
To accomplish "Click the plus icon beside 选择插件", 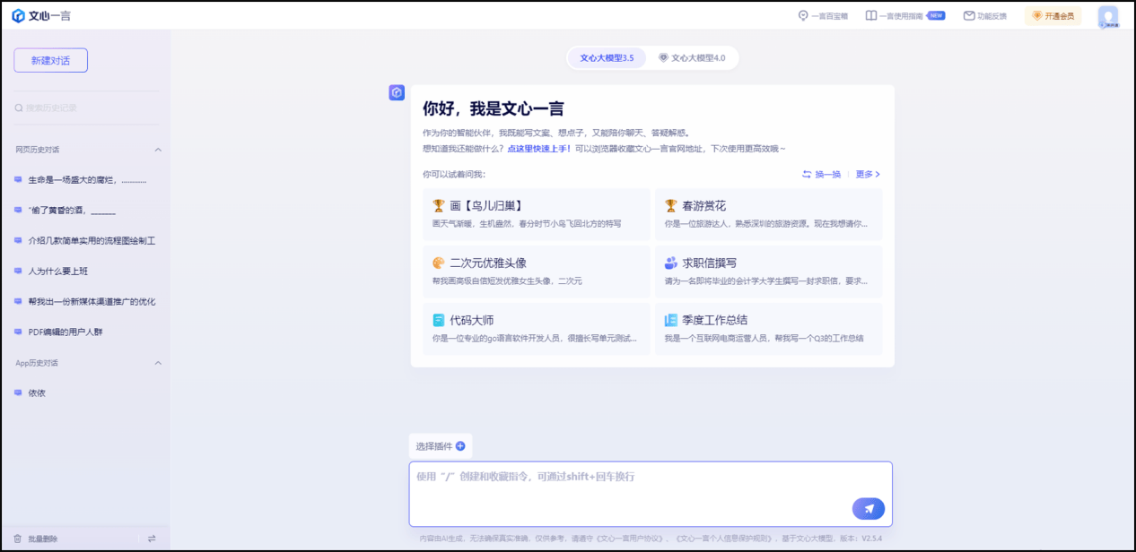I will click(460, 446).
